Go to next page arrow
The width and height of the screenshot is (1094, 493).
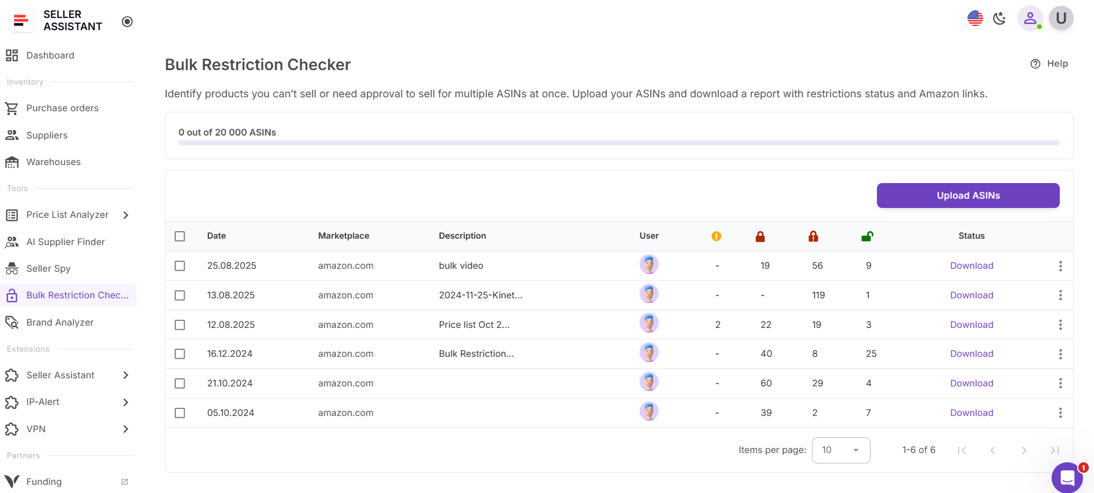pyautogui.click(x=1024, y=451)
